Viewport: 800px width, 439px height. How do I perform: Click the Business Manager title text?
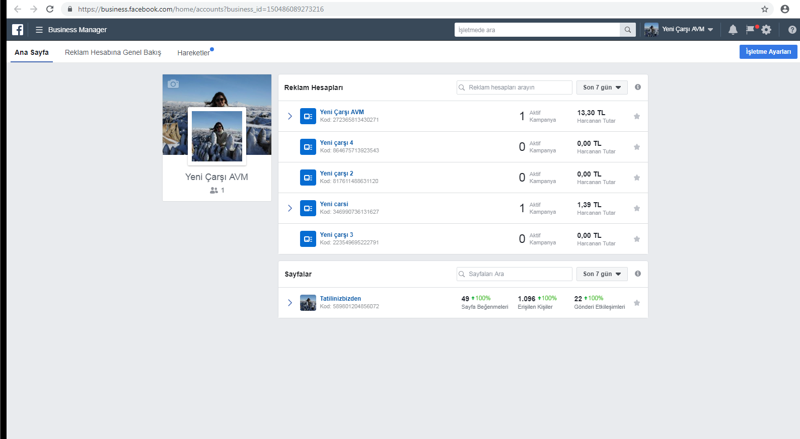(x=78, y=30)
